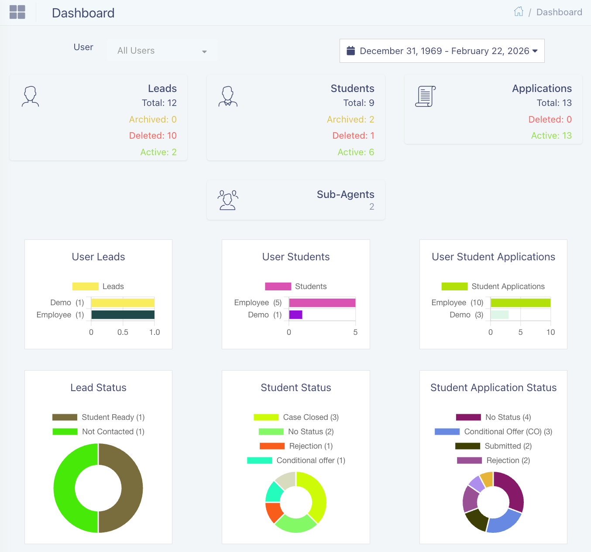The width and height of the screenshot is (591, 552).
Task: Click the Applications document icon
Action: coord(425,96)
